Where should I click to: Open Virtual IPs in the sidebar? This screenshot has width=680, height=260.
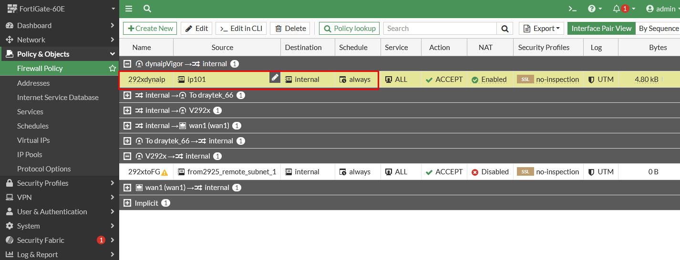tap(33, 140)
